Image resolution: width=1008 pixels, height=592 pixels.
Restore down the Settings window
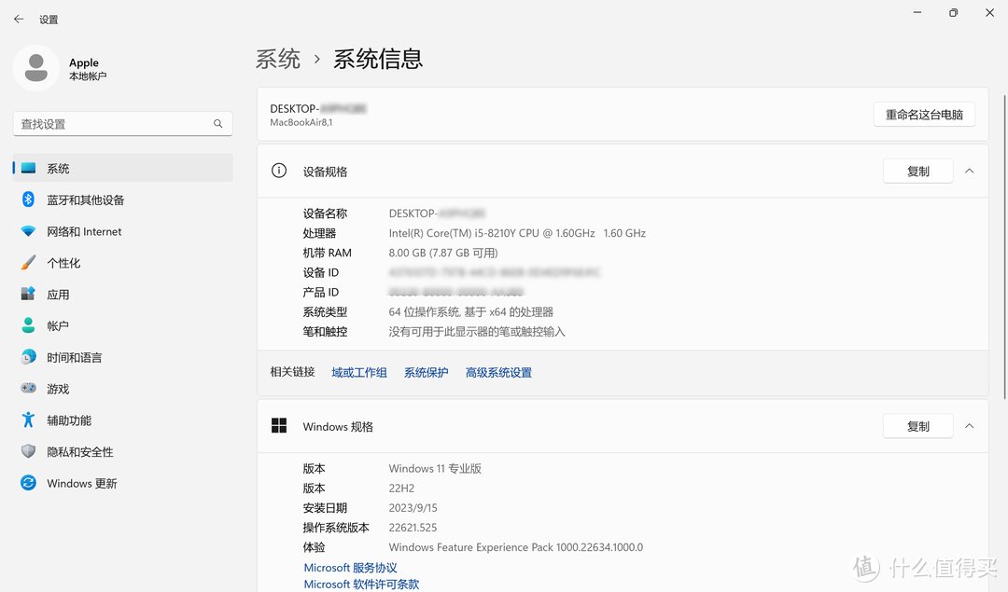point(953,13)
